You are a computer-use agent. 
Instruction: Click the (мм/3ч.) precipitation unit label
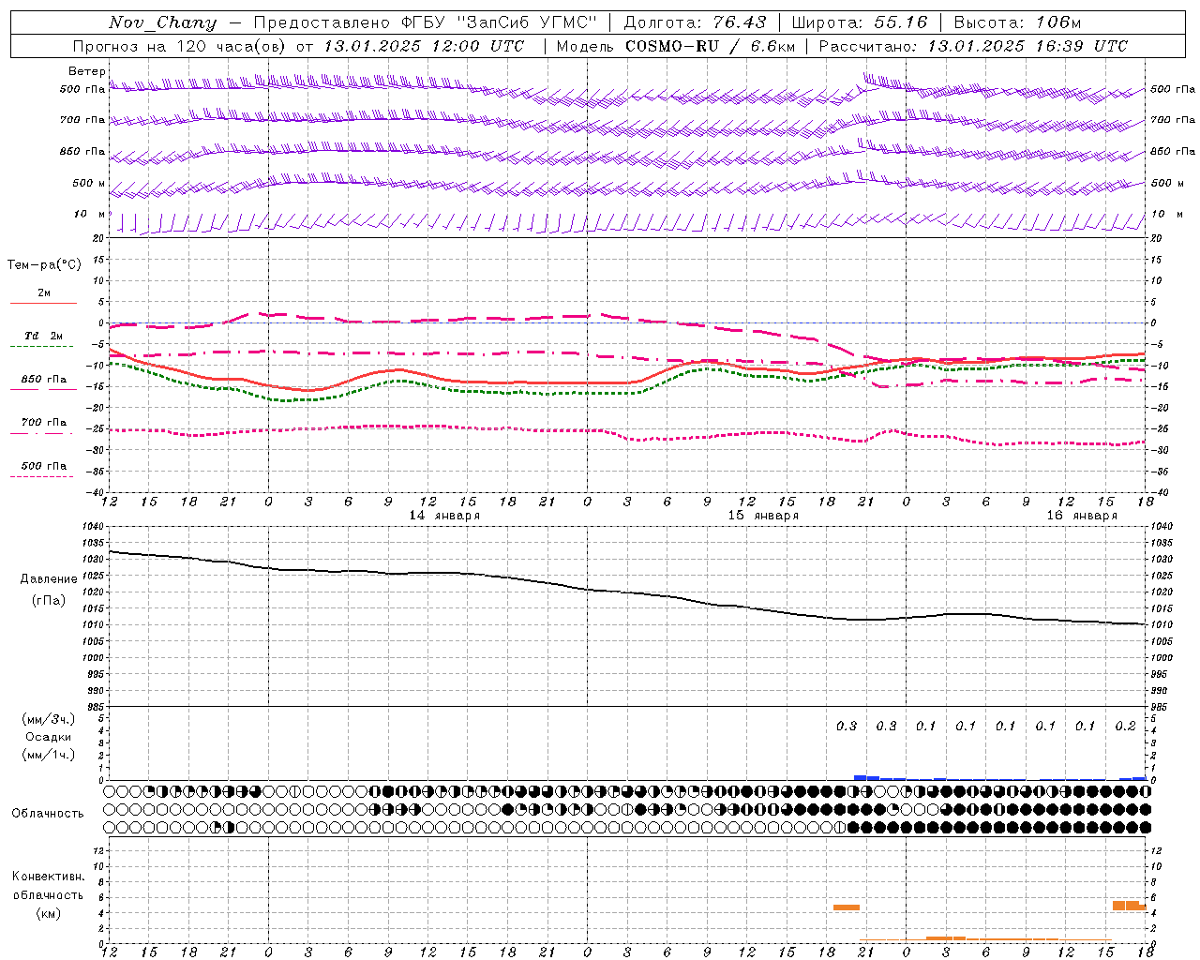(x=48, y=719)
